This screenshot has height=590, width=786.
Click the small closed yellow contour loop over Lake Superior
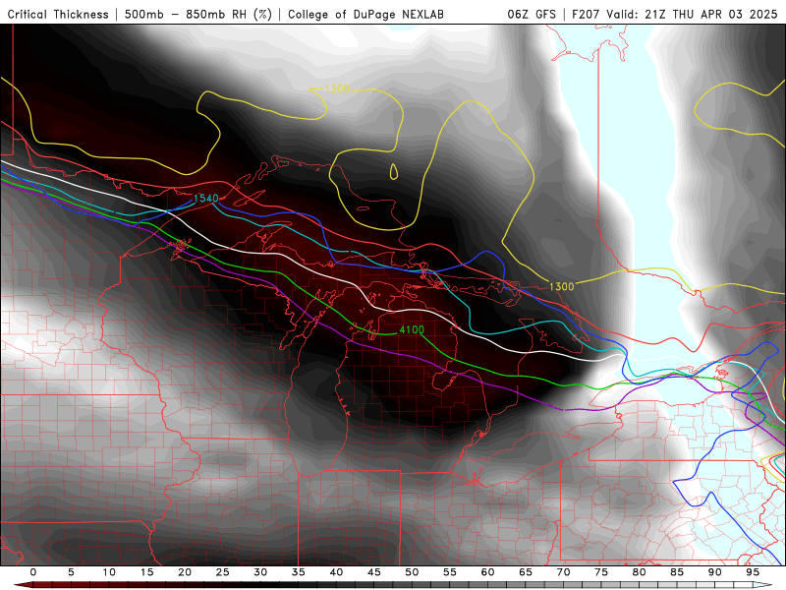click(394, 171)
